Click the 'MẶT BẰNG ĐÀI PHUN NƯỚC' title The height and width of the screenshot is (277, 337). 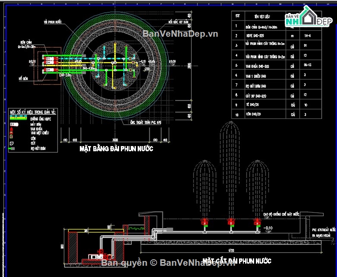(116, 149)
